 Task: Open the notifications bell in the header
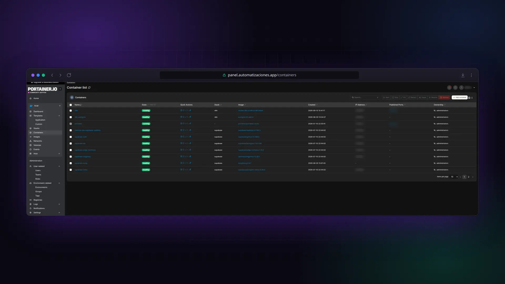pos(449,88)
